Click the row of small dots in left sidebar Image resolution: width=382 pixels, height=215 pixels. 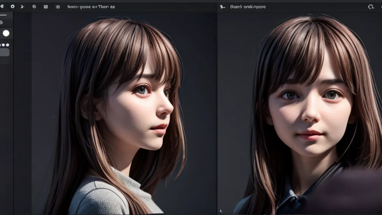(x=5, y=45)
